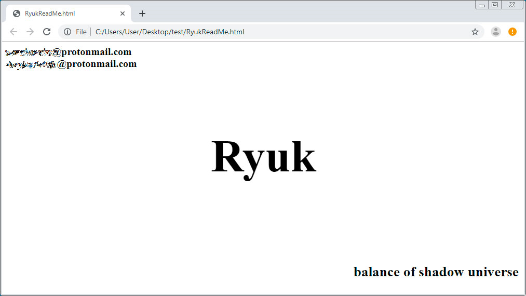The height and width of the screenshot is (296, 526).
Task: Close the RyukReadMe.html tab
Action: [123, 14]
